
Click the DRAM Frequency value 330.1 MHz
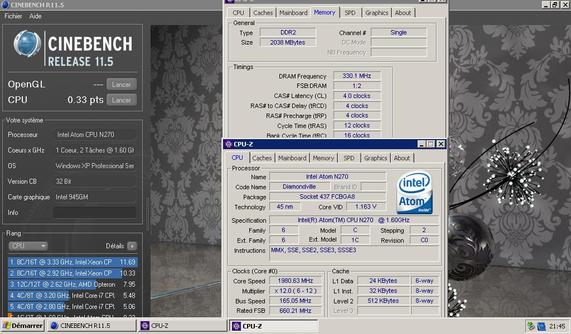pyautogui.click(x=357, y=76)
